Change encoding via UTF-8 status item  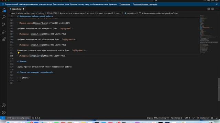click(x=187, y=118)
